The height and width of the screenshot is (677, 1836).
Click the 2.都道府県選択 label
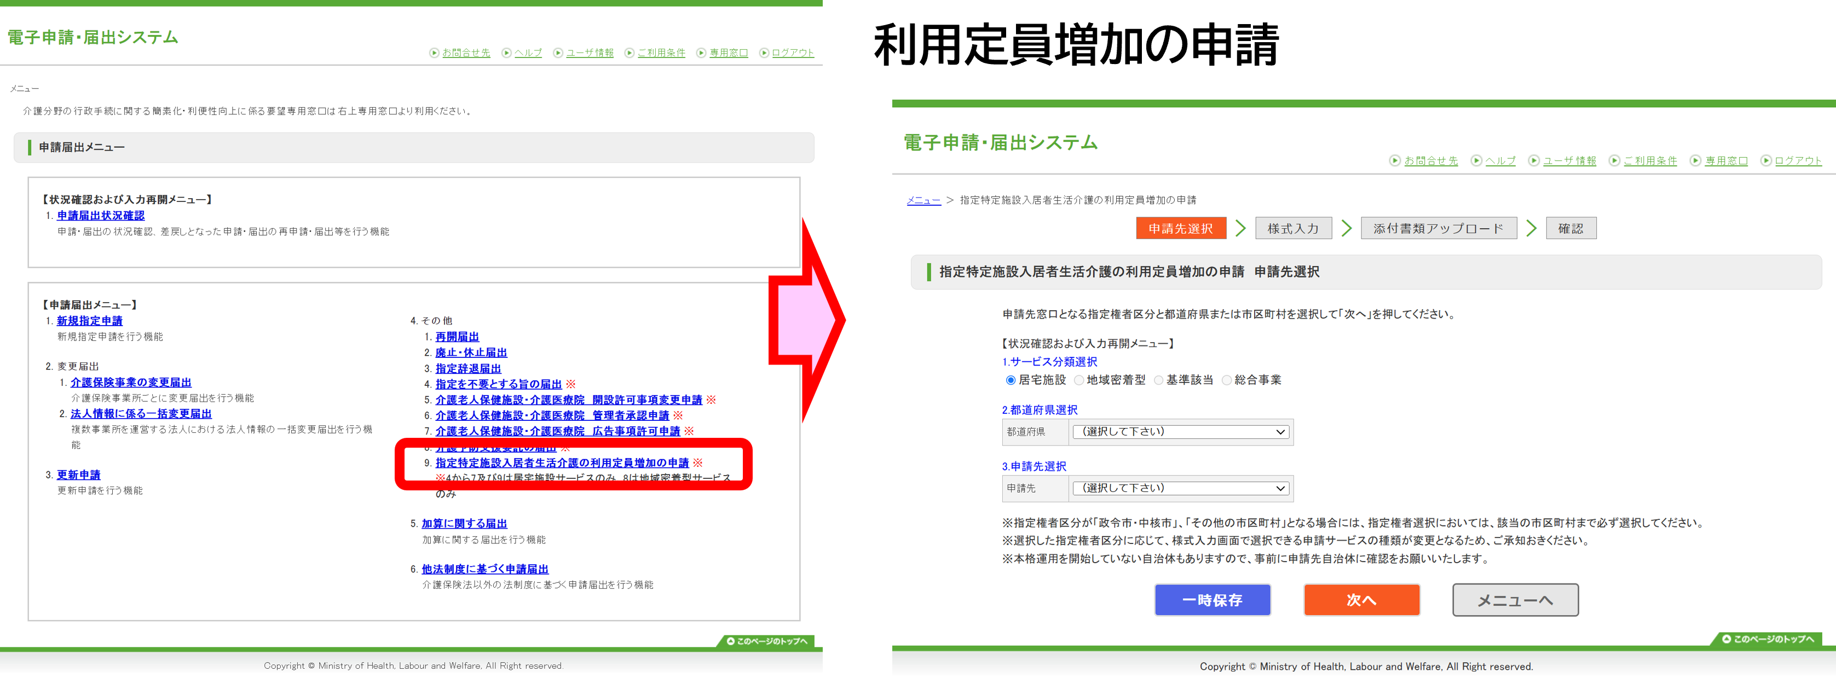pyautogui.click(x=1039, y=410)
